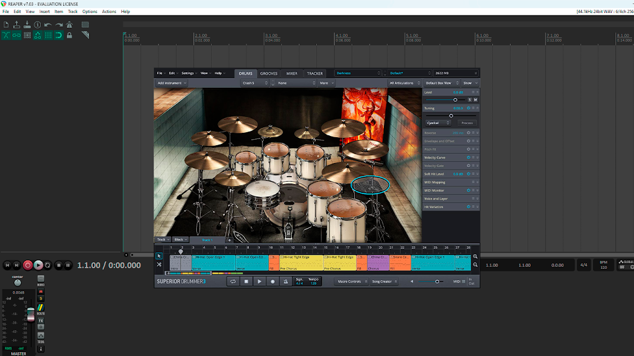
Task: Click the save project icon
Action: click(27, 25)
